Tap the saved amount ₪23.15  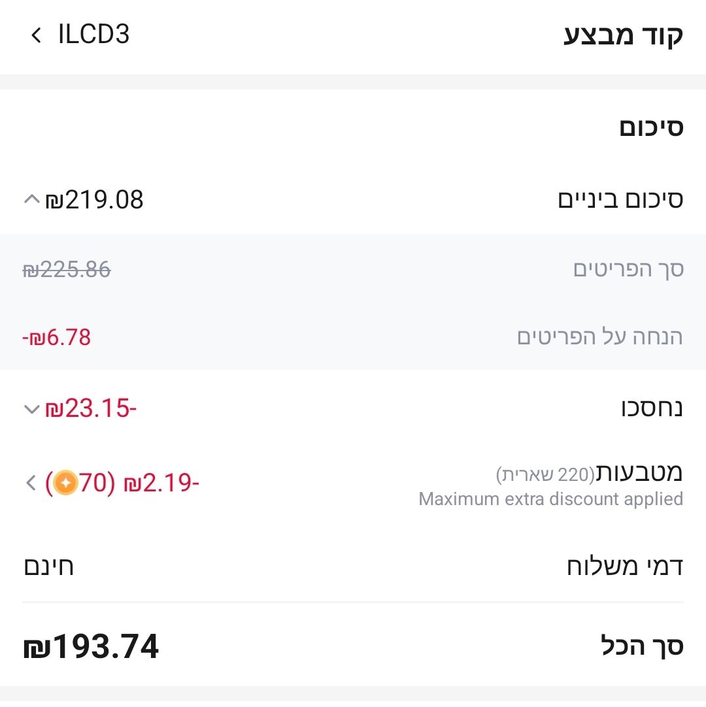(x=91, y=408)
